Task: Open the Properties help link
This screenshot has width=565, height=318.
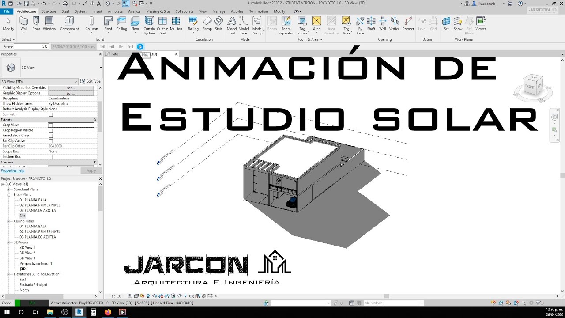Action: click(x=12, y=170)
